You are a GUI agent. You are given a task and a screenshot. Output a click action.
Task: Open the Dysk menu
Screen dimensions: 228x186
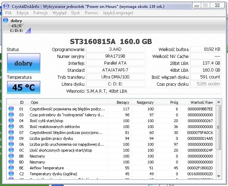[76, 13]
